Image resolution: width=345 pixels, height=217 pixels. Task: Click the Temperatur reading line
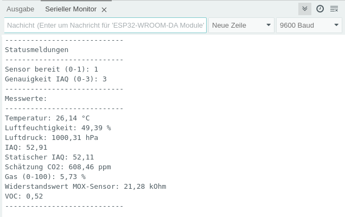pos(47,118)
